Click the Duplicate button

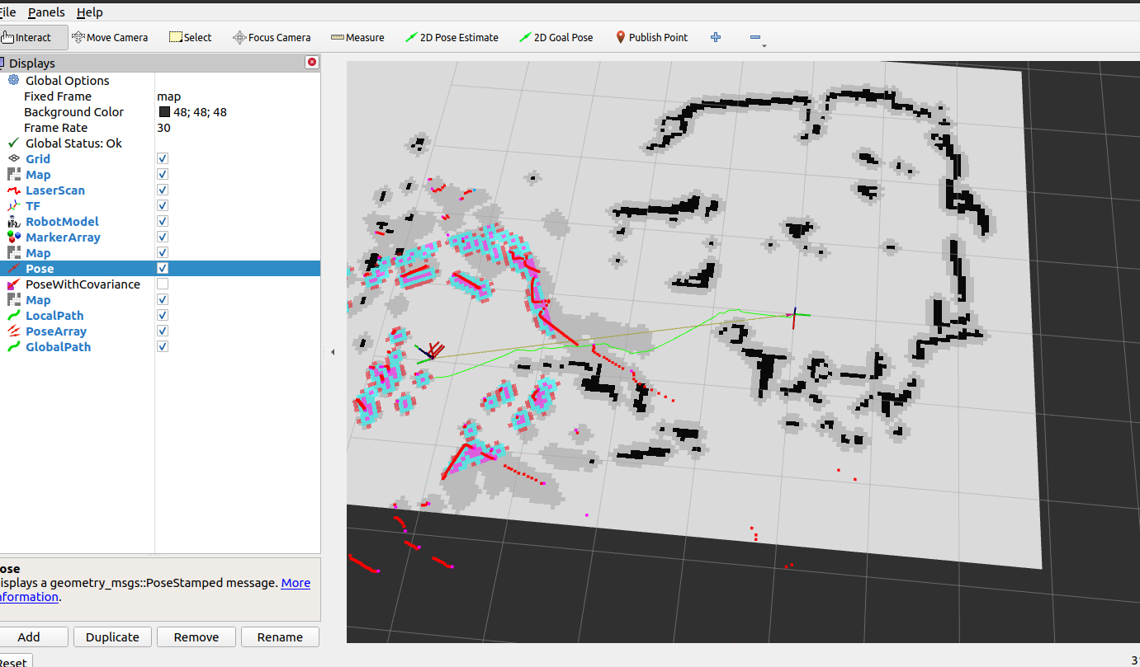[112, 637]
